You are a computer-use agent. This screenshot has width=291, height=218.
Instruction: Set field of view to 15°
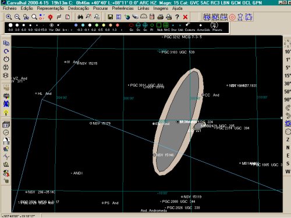click(x=288, y=76)
